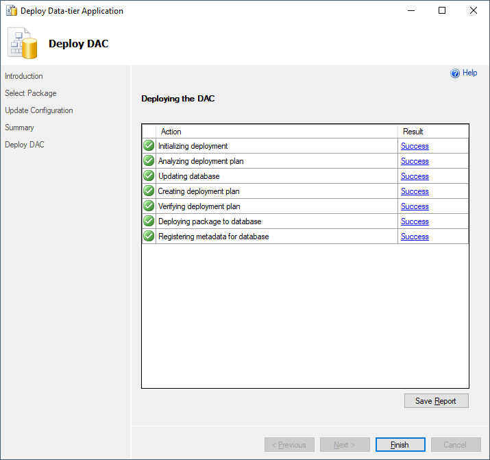The height and width of the screenshot is (460, 490).
Task: Click green checkmark beside Creating deployment plan
Action: click(149, 191)
